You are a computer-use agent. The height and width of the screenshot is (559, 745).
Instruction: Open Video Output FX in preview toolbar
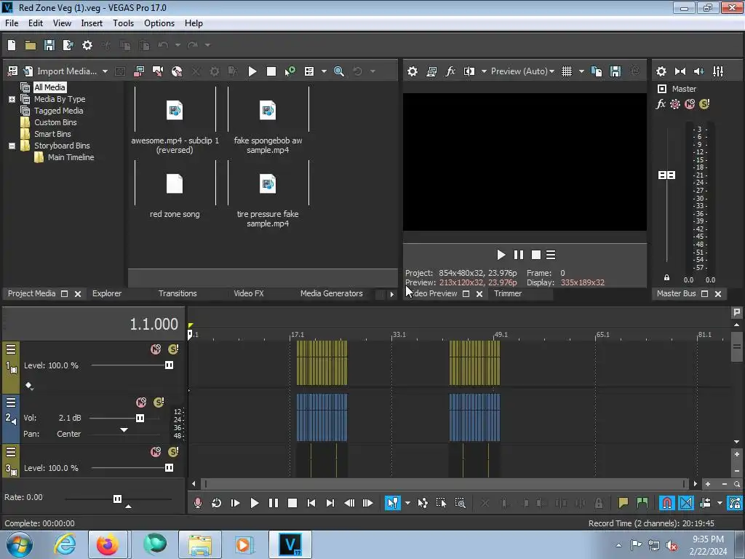click(x=450, y=71)
